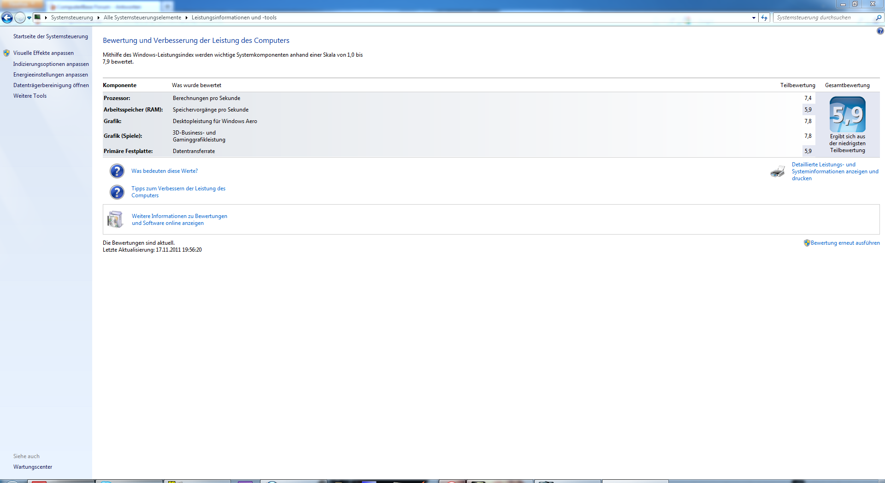The width and height of the screenshot is (885, 483).
Task: Click Datentransferrate text
Action: 194,151
